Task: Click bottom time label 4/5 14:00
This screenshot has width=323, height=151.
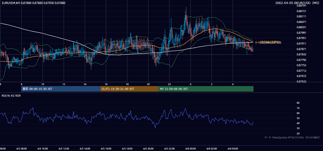Action: [85, 149]
